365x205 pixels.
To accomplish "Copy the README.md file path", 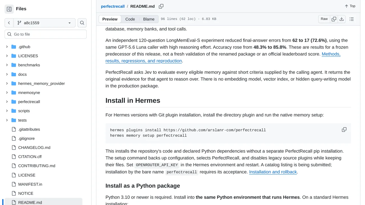I will 161,6.
